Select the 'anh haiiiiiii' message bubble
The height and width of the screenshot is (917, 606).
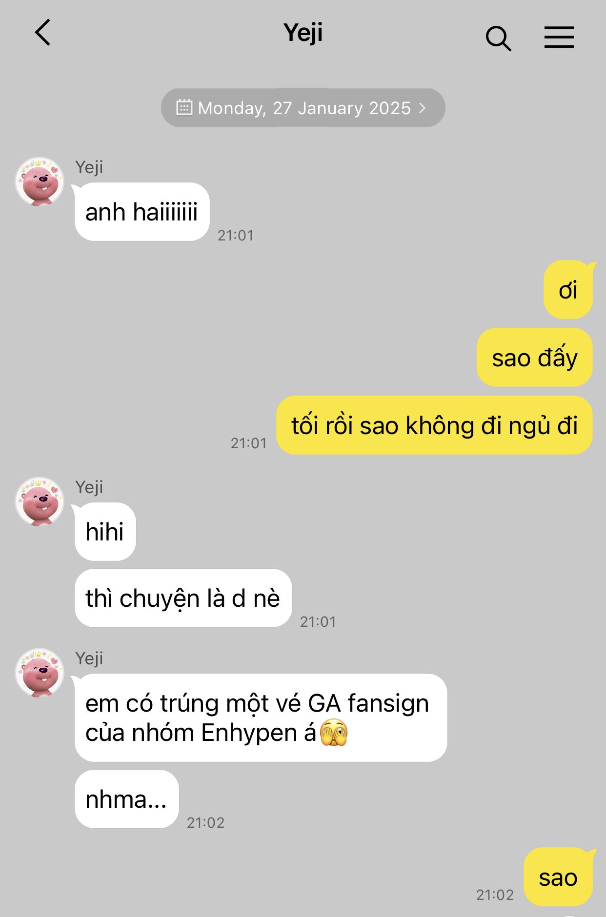coord(142,212)
